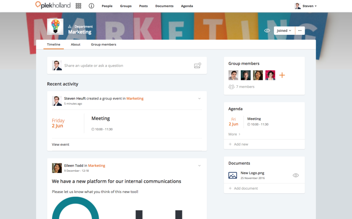This screenshot has height=219, width=352.
Task: Click the Fri 2 Jun date in Agenda
Action: point(234,122)
